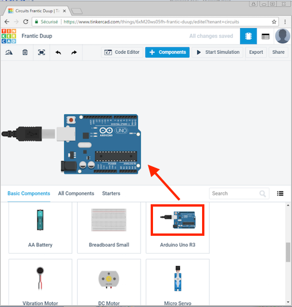Click the URL address bar
Image resolution: width=292 pixels, height=307 pixels.
155,22
